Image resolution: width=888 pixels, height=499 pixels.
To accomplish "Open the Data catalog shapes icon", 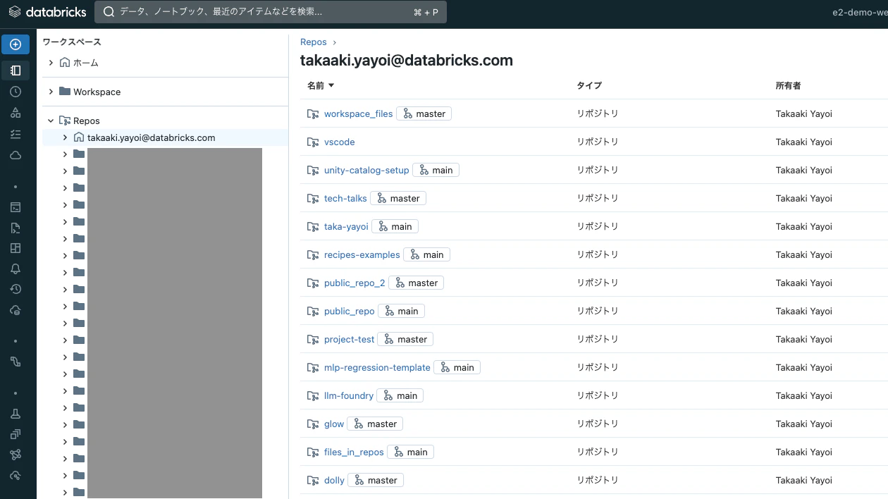I will coord(16,113).
